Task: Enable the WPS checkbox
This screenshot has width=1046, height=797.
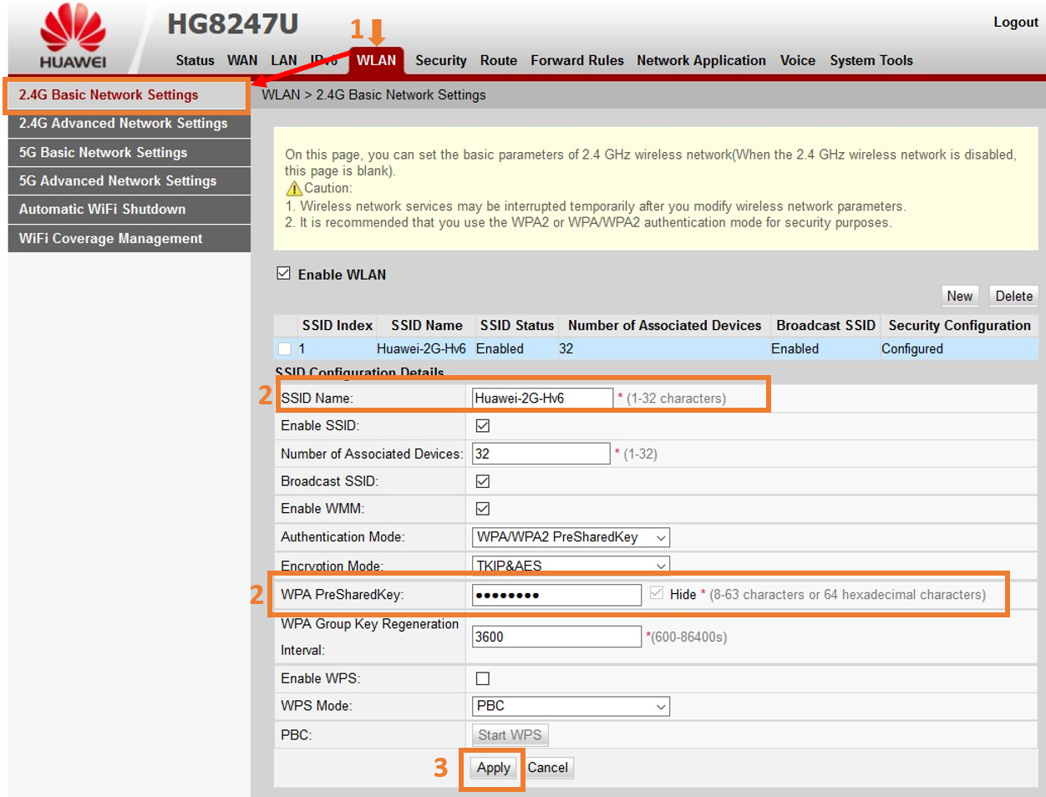Action: point(482,678)
